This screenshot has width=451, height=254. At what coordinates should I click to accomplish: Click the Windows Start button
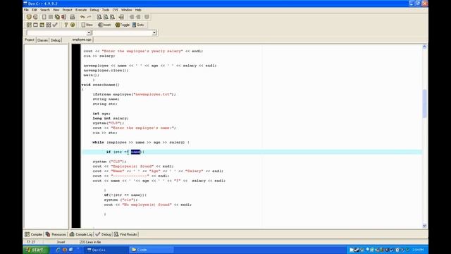pos(36,250)
